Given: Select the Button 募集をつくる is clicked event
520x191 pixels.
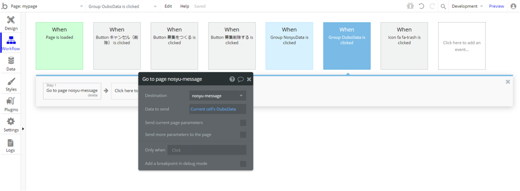Looking at the screenshot, I should (x=174, y=46).
